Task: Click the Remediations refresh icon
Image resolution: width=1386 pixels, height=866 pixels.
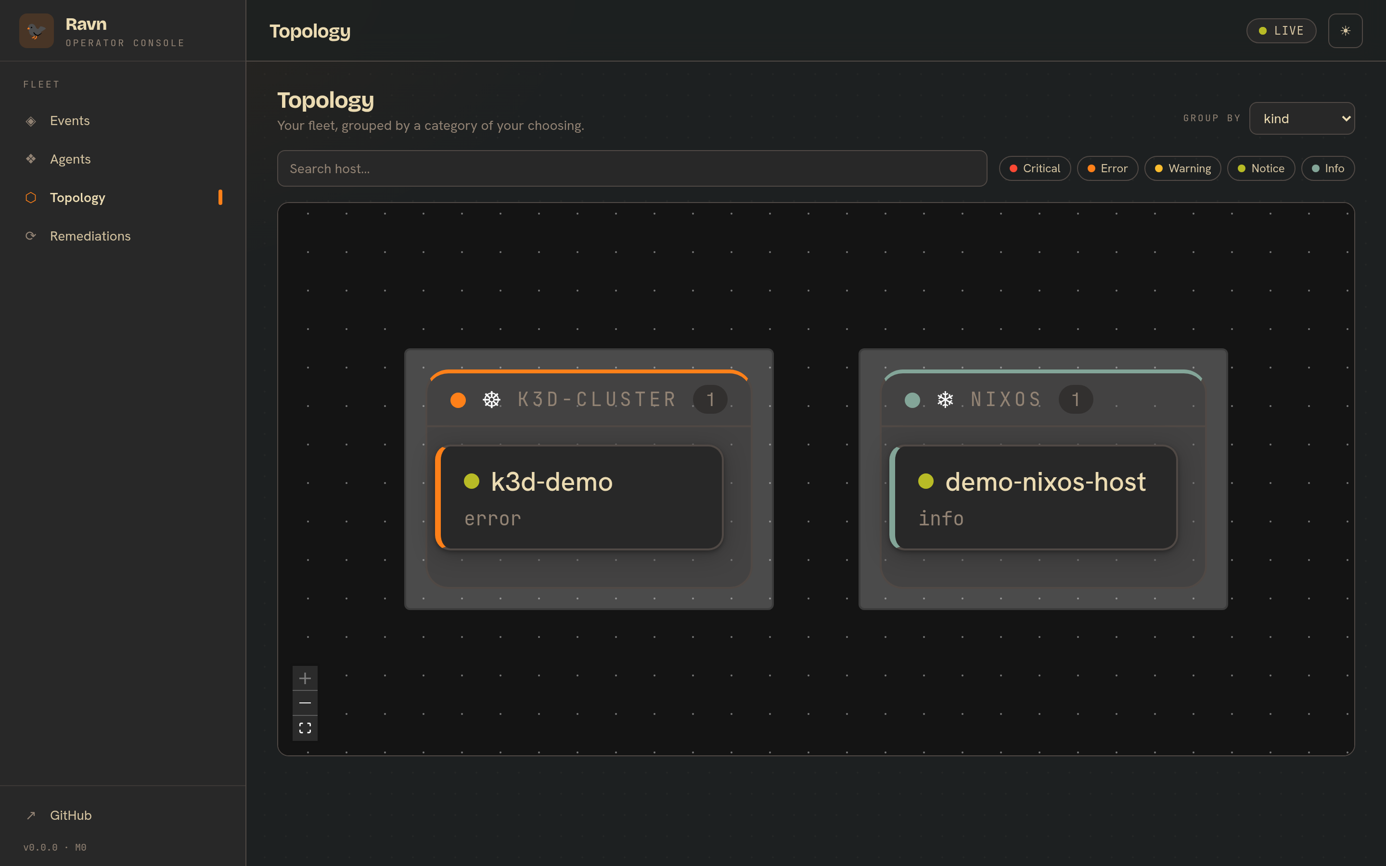Action: click(x=31, y=236)
